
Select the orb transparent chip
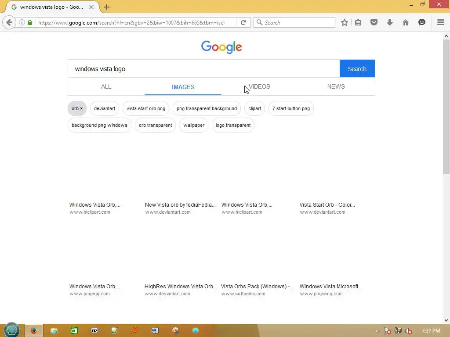[155, 125]
